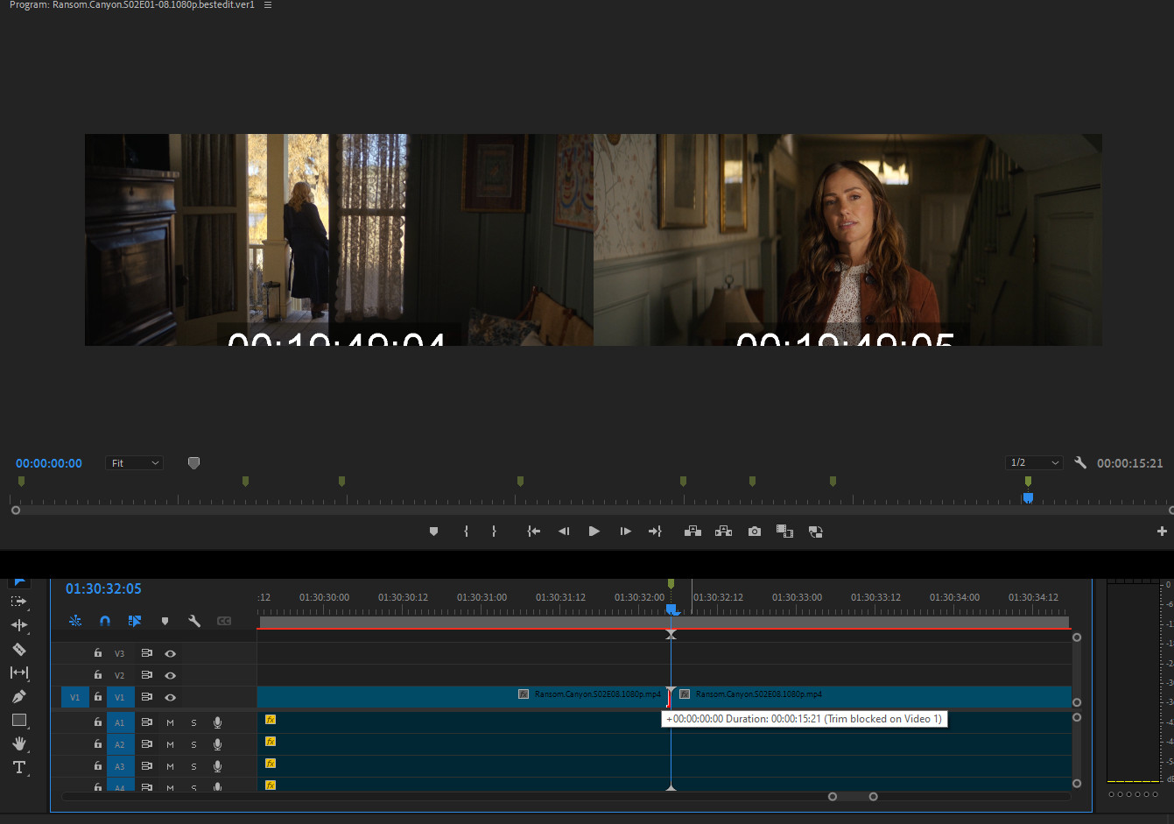The height and width of the screenshot is (824, 1174).
Task: Select the Razor tool
Action: click(18, 649)
